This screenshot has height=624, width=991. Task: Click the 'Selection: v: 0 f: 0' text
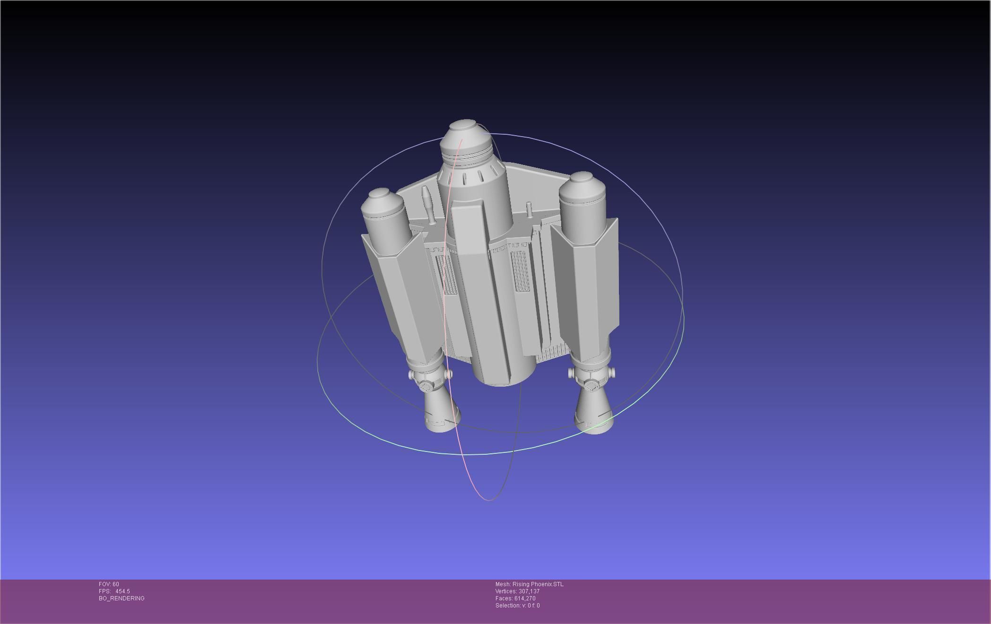tap(517, 606)
